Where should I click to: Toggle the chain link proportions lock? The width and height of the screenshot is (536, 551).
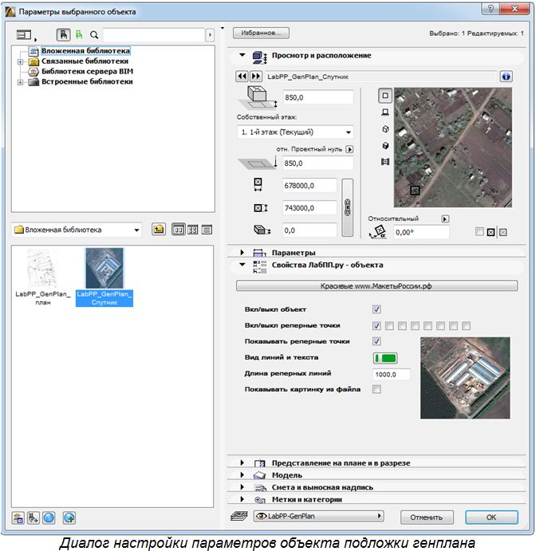[x=347, y=207]
